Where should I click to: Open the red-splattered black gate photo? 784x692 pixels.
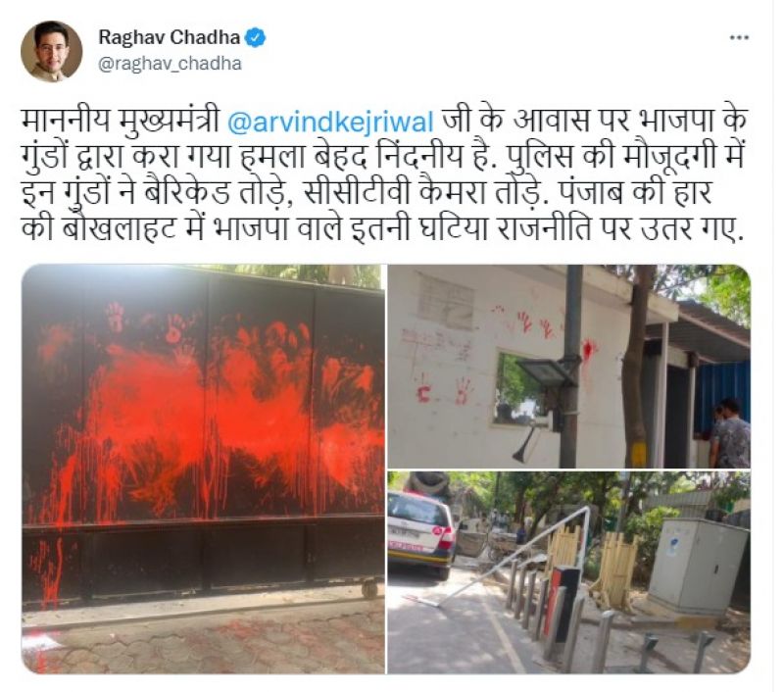click(x=203, y=469)
